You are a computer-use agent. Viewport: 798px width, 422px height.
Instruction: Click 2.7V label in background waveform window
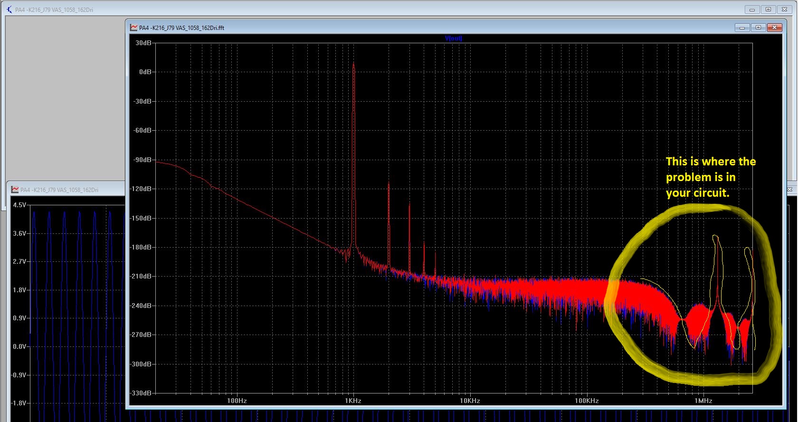(19, 261)
